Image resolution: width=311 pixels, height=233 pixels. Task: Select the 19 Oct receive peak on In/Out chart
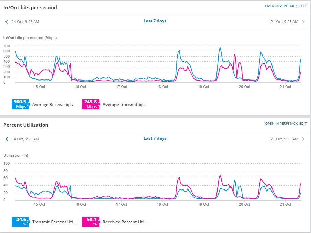point(220,48)
